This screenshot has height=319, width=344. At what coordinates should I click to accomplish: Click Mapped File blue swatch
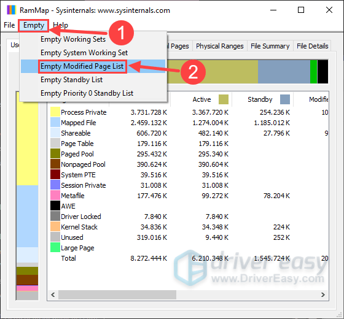tap(55, 123)
